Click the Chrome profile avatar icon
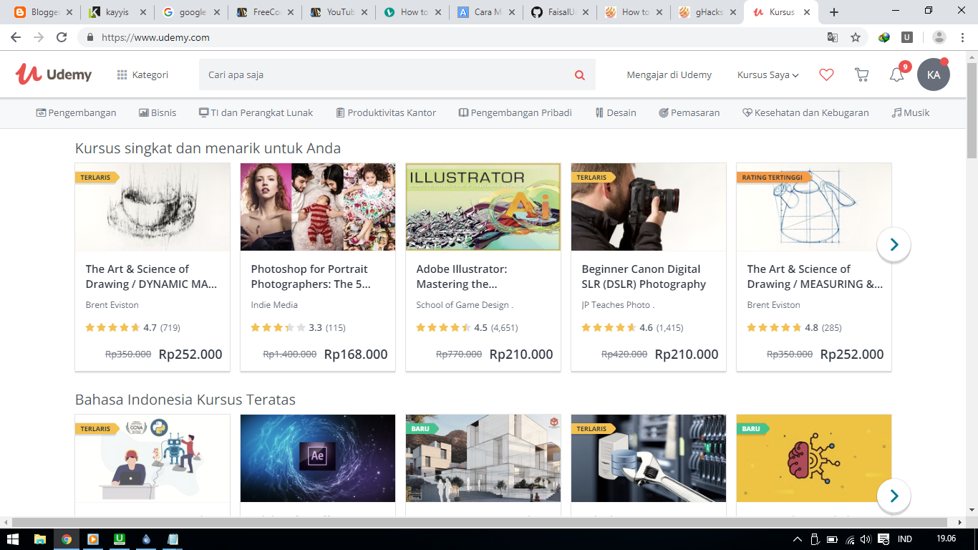This screenshot has height=550, width=978. 939,37
